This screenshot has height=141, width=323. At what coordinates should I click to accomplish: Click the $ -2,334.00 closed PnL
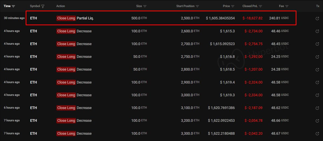254,95
